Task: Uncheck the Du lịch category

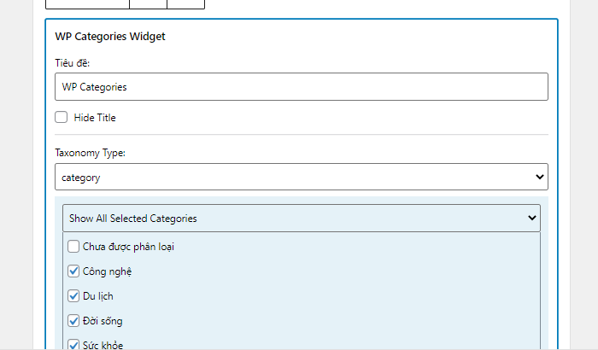Action: click(x=73, y=296)
